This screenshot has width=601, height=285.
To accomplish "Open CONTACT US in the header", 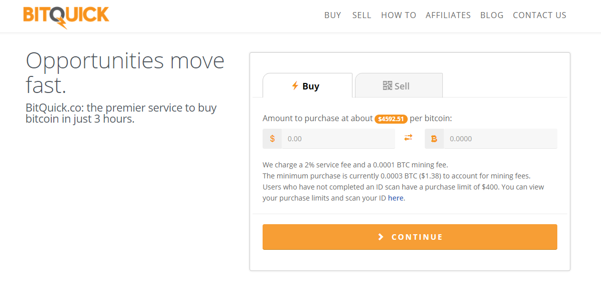I will tap(540, 15).
